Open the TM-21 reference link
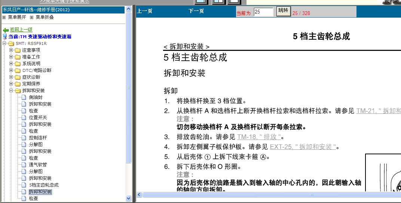401x203 pixels. click(x=379, y=111)
